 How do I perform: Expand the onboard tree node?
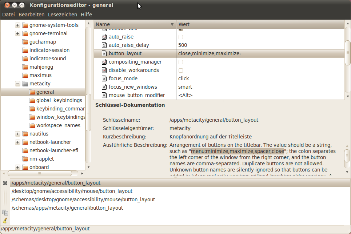coord(17,167)
